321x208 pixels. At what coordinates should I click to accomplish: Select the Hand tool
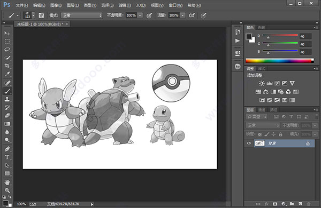click(7, 182)
